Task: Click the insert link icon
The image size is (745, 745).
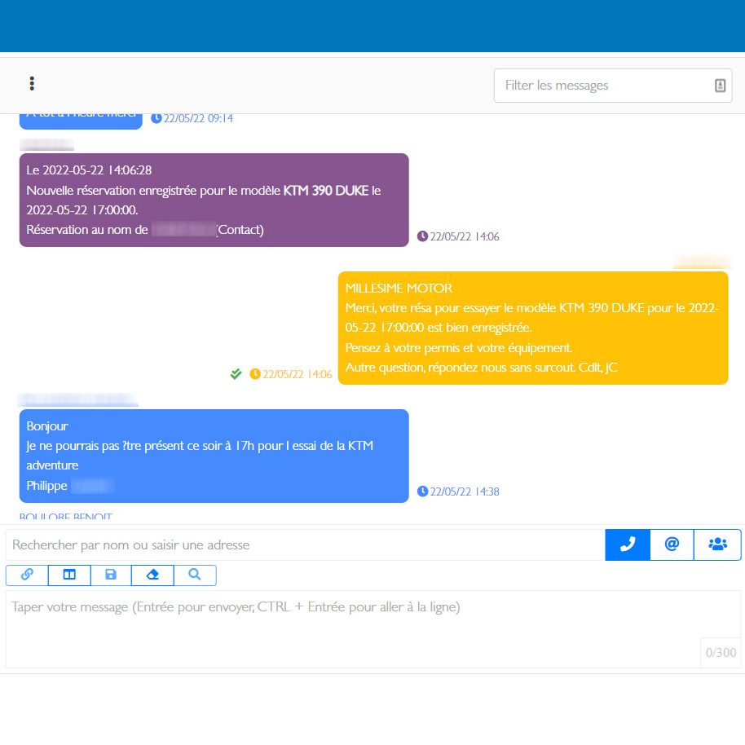Action: (x=27, y=575)
